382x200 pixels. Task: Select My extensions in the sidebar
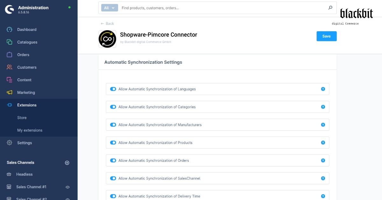tap(30, 130)
